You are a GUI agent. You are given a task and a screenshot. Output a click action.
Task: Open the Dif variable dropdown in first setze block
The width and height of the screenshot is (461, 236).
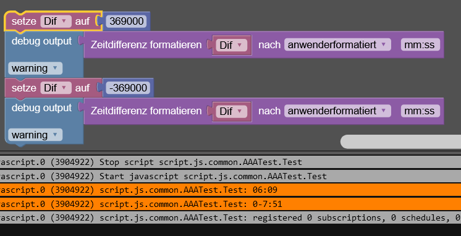[56, 22]
